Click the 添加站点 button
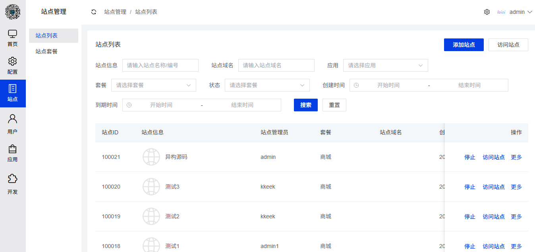The width and height of the screenshot is (535, 252). [464, 45]
